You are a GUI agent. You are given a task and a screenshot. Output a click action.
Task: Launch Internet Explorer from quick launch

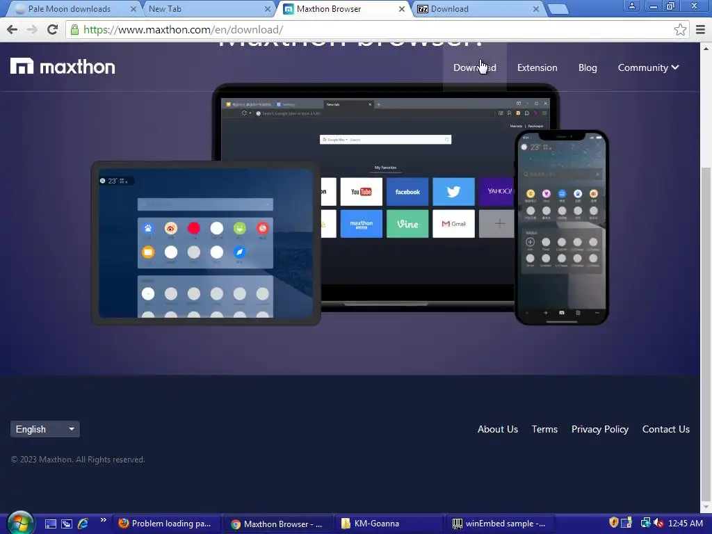click(83, 524)
